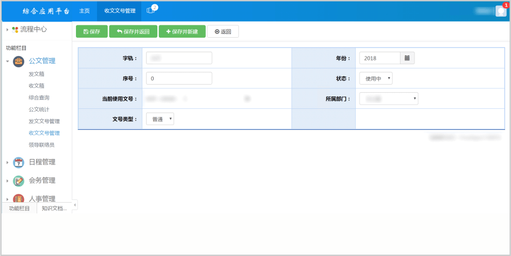This screenshot has width=511, height=256.
Task: Click the user avatar icon
Action: (501, 11)
